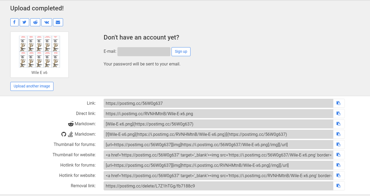Viewport: 370px width, 196px height.
Task: Share upload on Twitter
Action: pos(24,22)
